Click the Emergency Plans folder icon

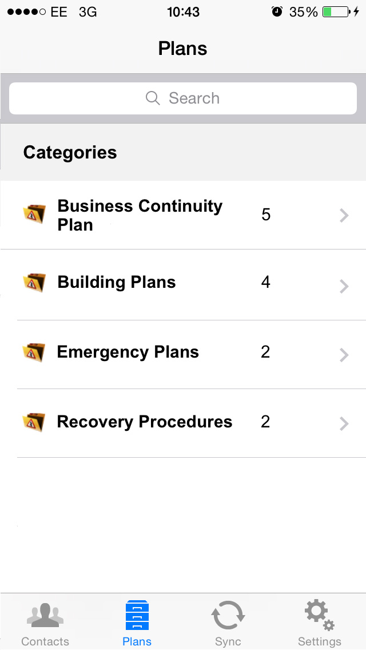click(x=34, y=352)
